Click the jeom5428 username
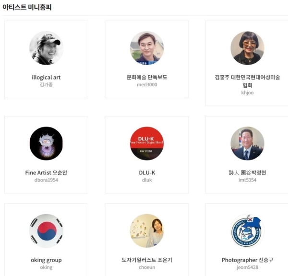288x276 pixels. [247, 267]
